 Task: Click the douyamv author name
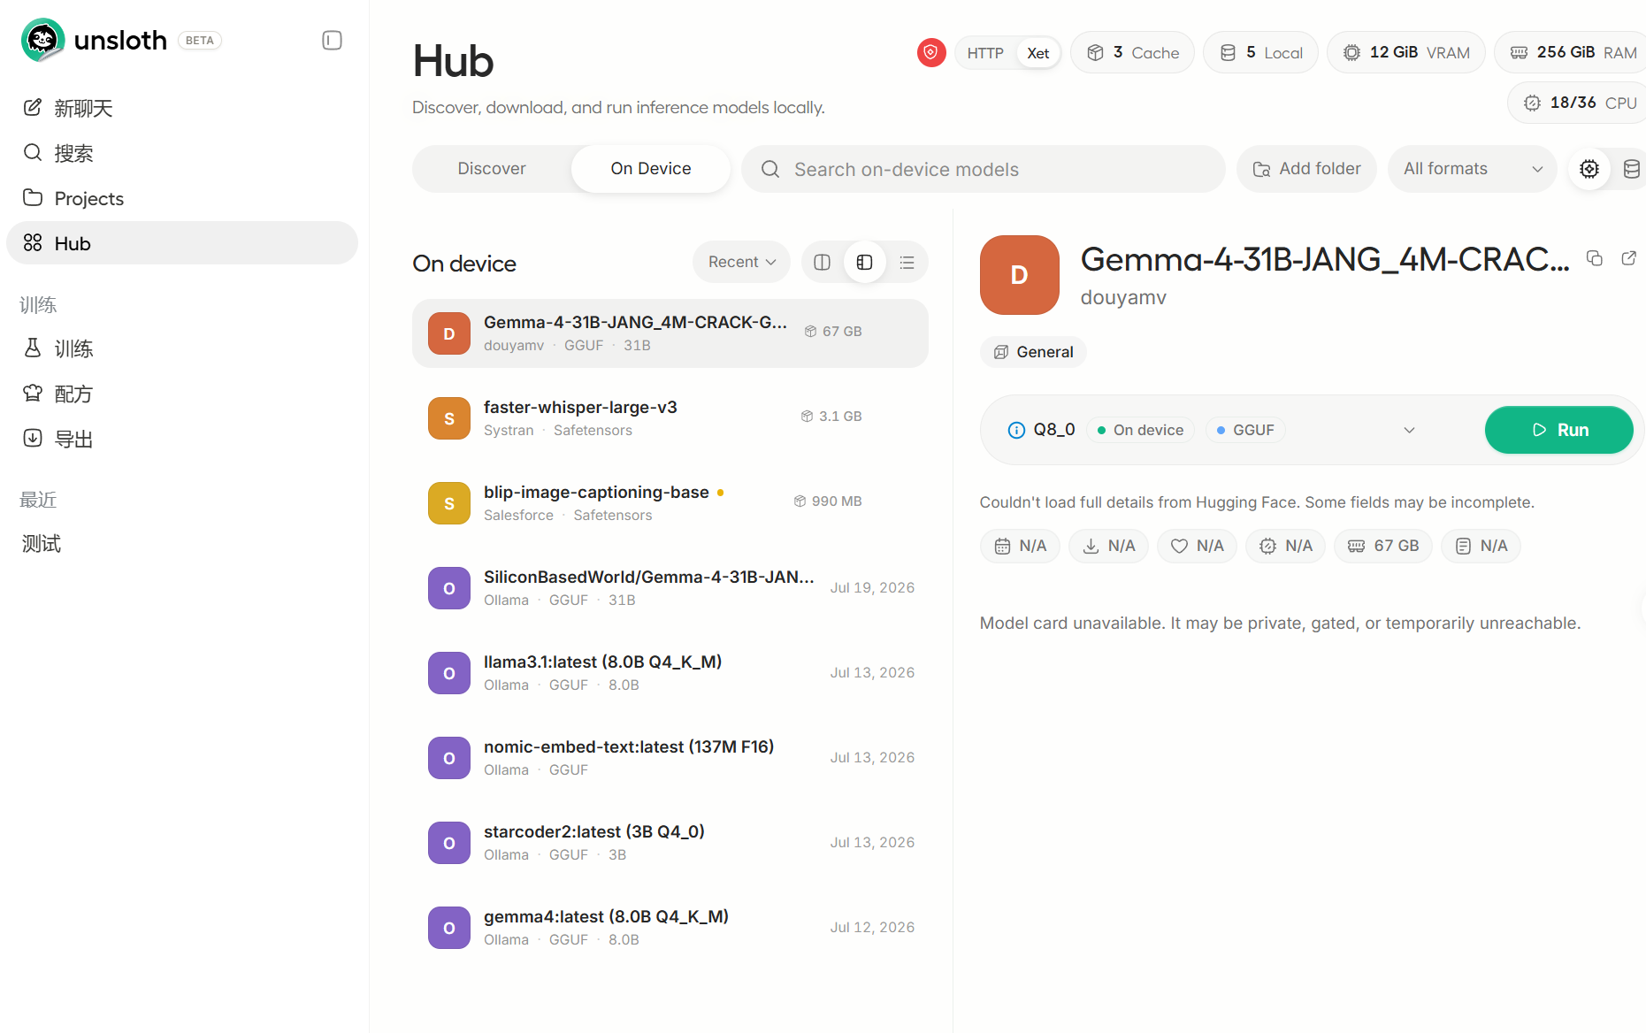(1123, 297)
